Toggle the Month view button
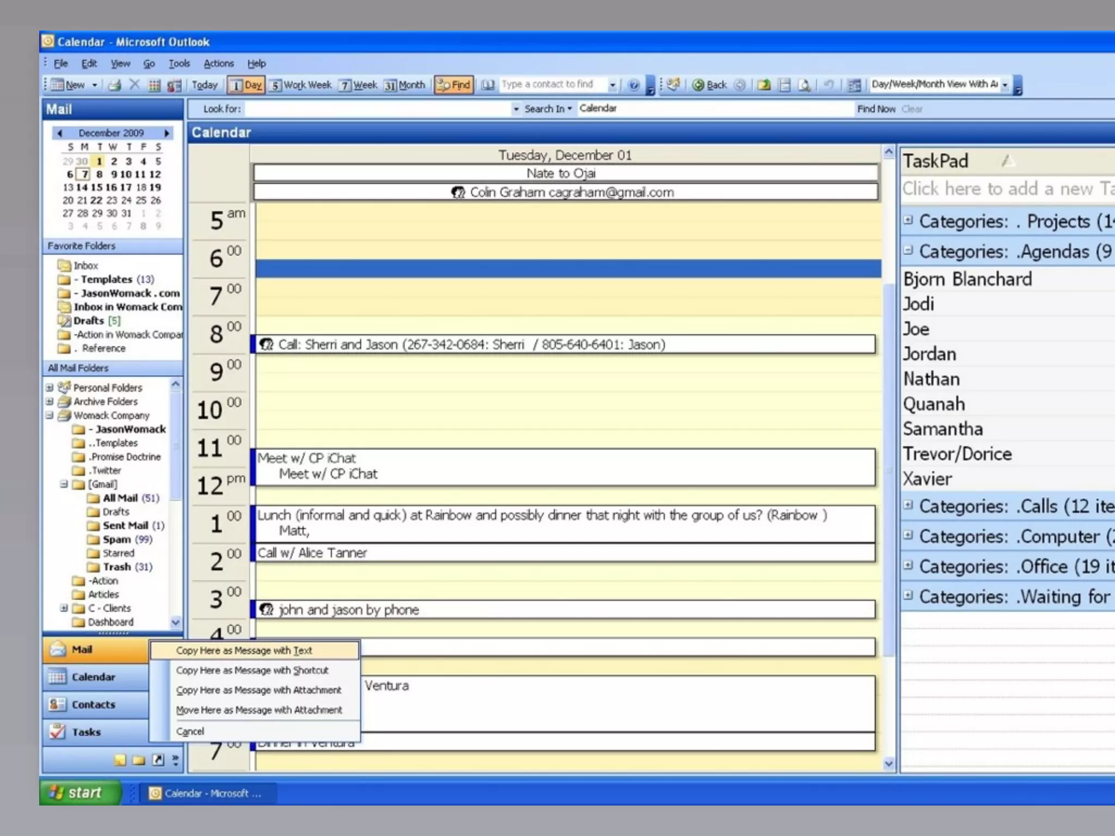This screenshot has width=1115, height=836. 405,85
